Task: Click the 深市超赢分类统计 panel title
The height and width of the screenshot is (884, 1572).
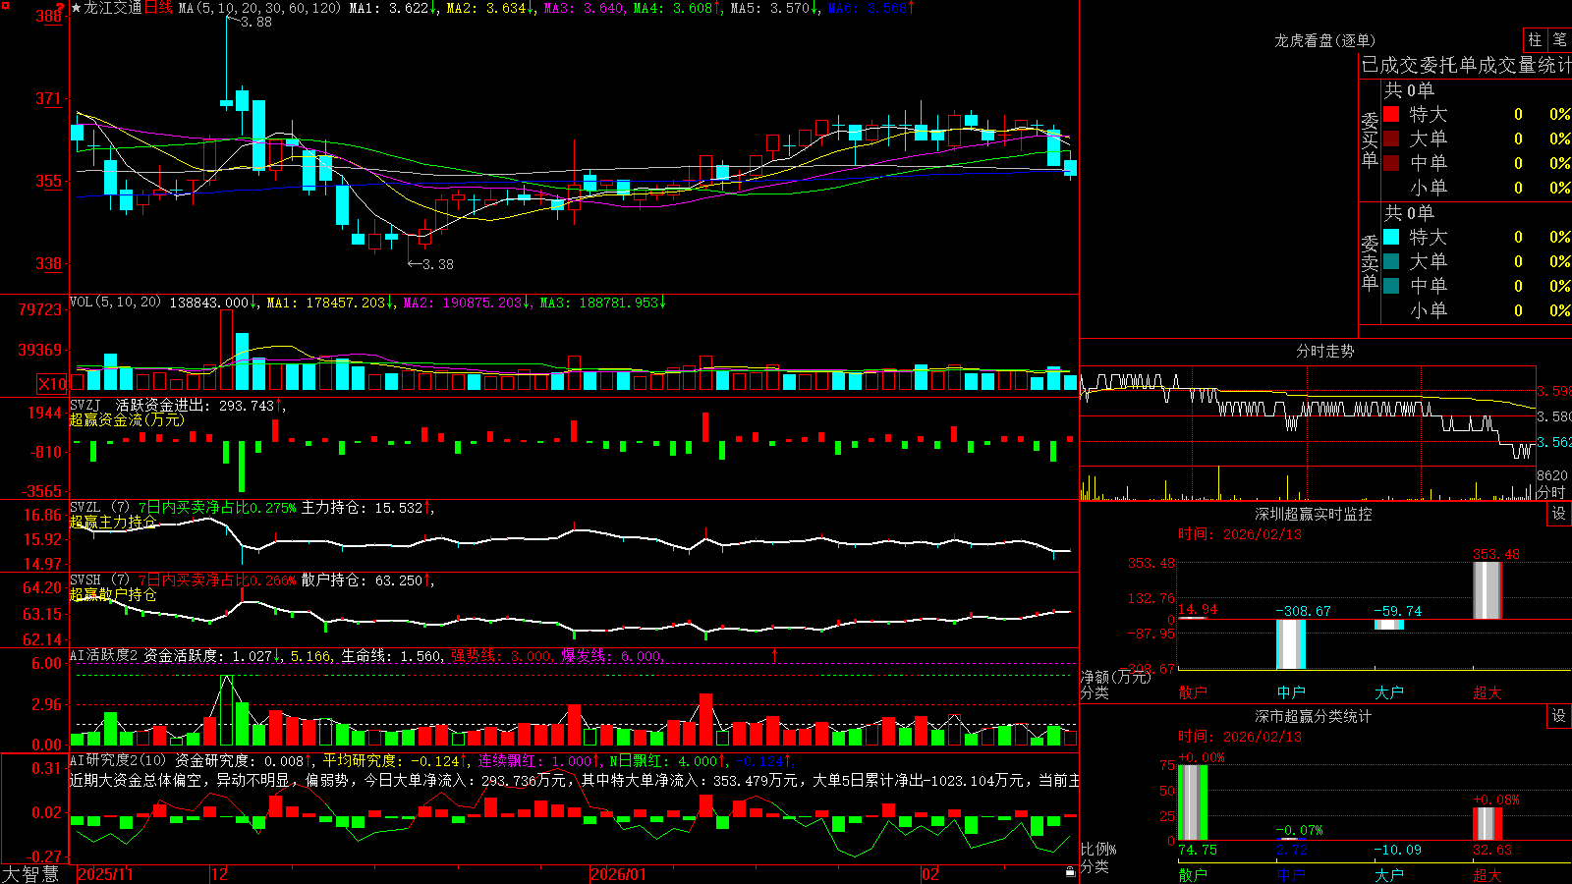Action: tap(1313, 716)
